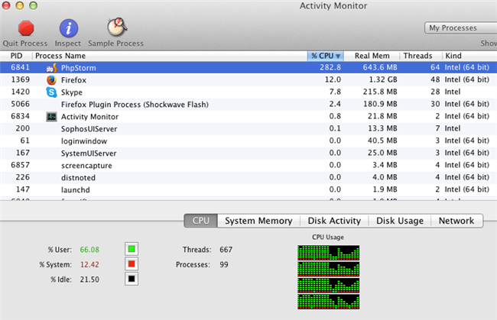This screenshot has height=320, width=497.
Task: Select the Firefox process name text
Action: pyautogui.click(x=73, y=80)
